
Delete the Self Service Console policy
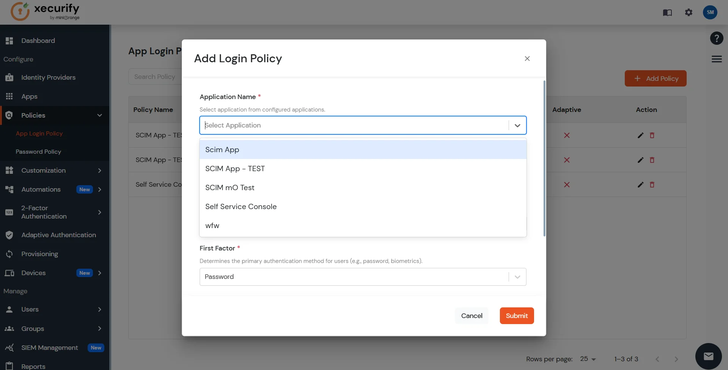(652, 184)
